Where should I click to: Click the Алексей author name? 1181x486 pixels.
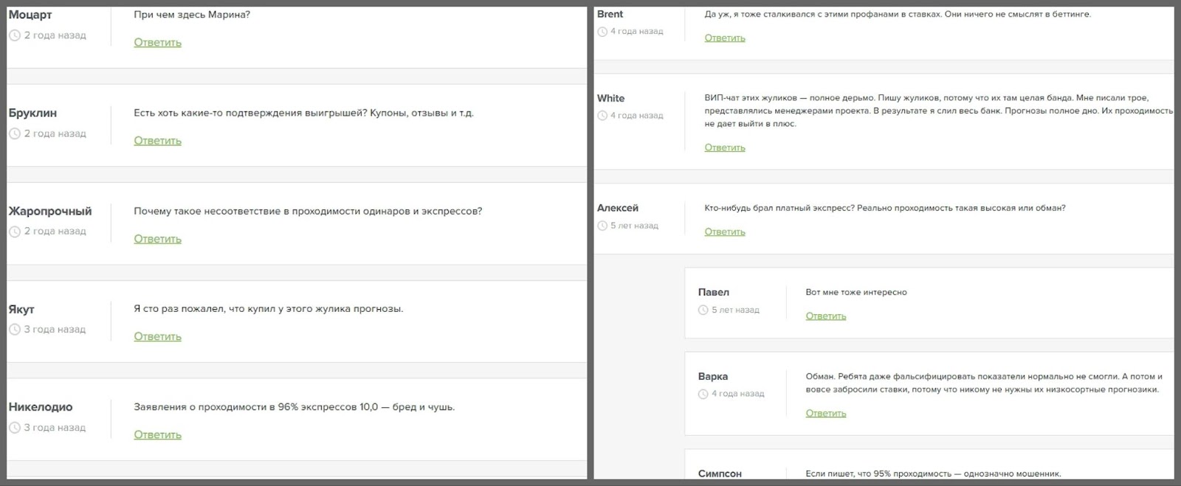pos(618,208)
